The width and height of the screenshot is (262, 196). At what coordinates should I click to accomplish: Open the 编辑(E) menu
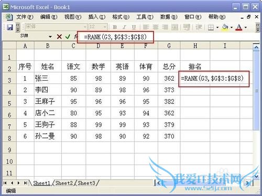point(49,17)
